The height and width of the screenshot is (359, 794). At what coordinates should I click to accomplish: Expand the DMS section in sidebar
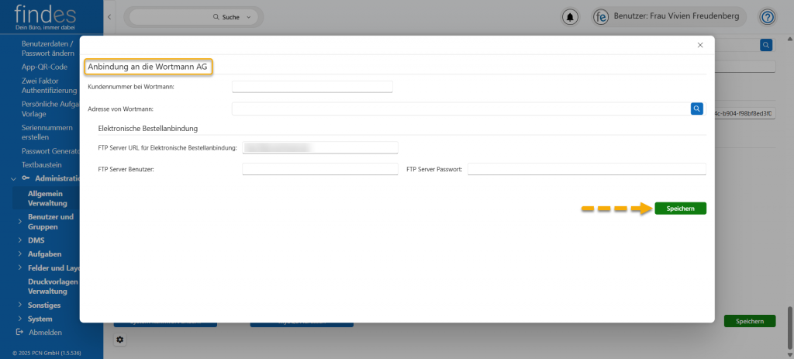[x=19, y=240]
